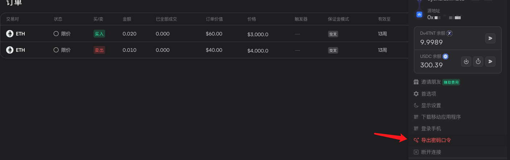Open 显示设置 display settings
The image size is (510, 160).
[431, 105]
